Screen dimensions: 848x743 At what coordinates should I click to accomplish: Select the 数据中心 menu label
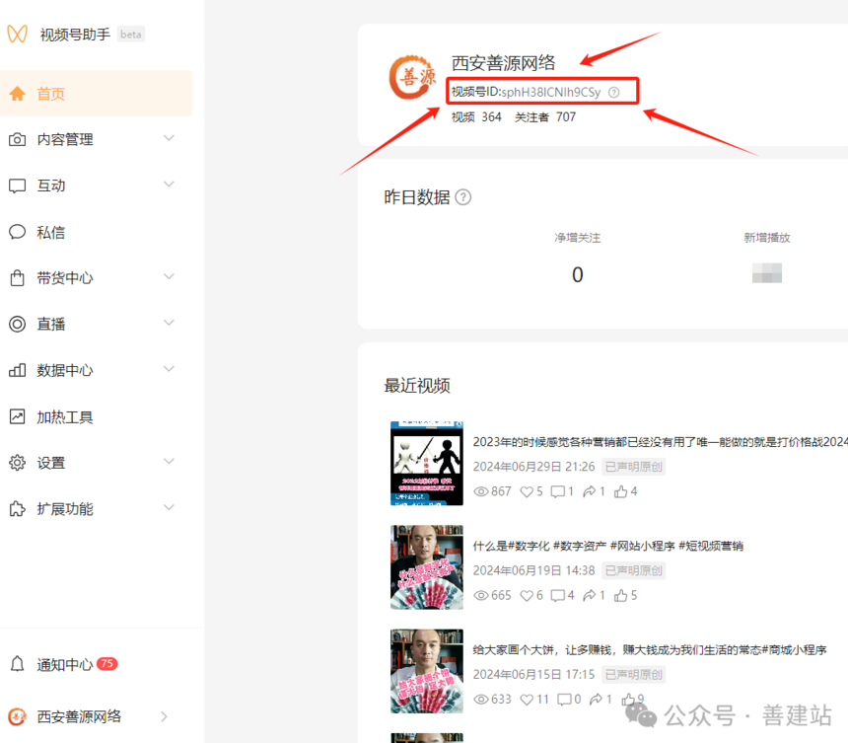[65, 371]
